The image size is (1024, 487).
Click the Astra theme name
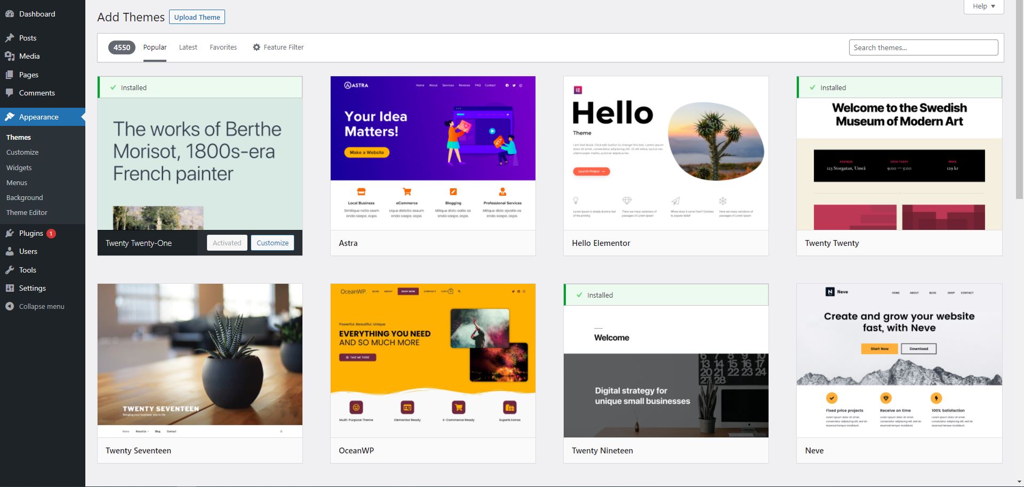point(348,243)
